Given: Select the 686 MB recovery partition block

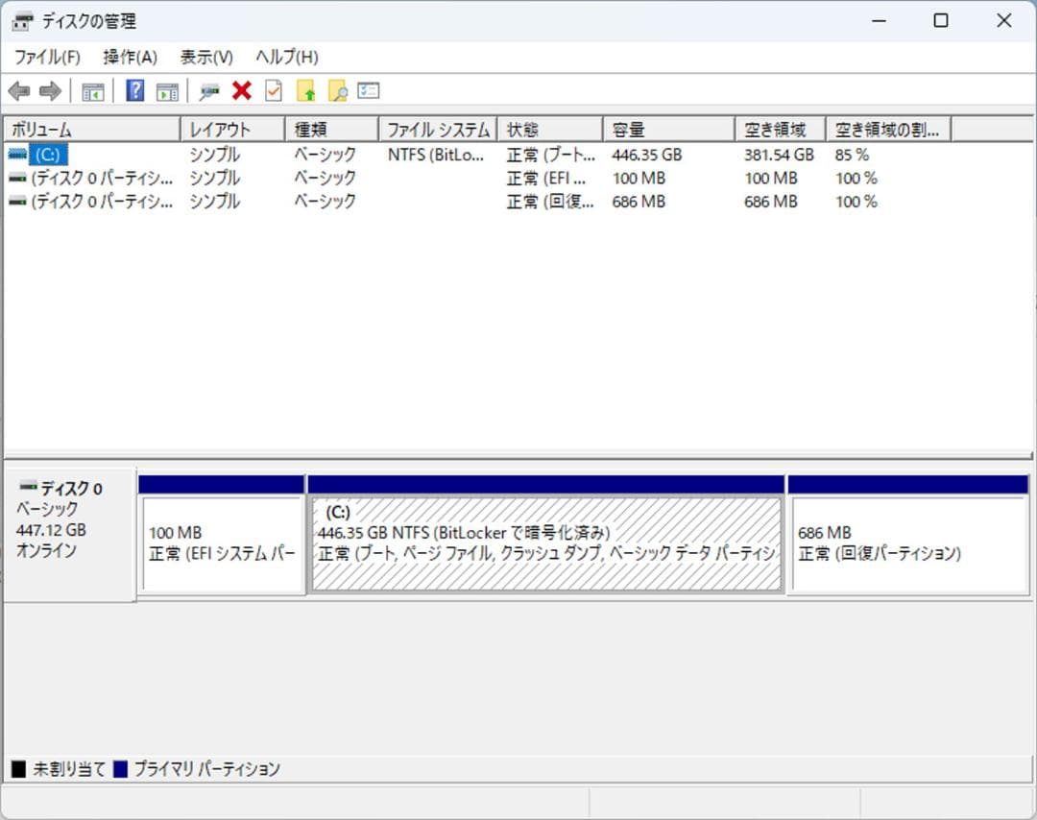Looking at the screenshot, I should [x=906, y=543].
